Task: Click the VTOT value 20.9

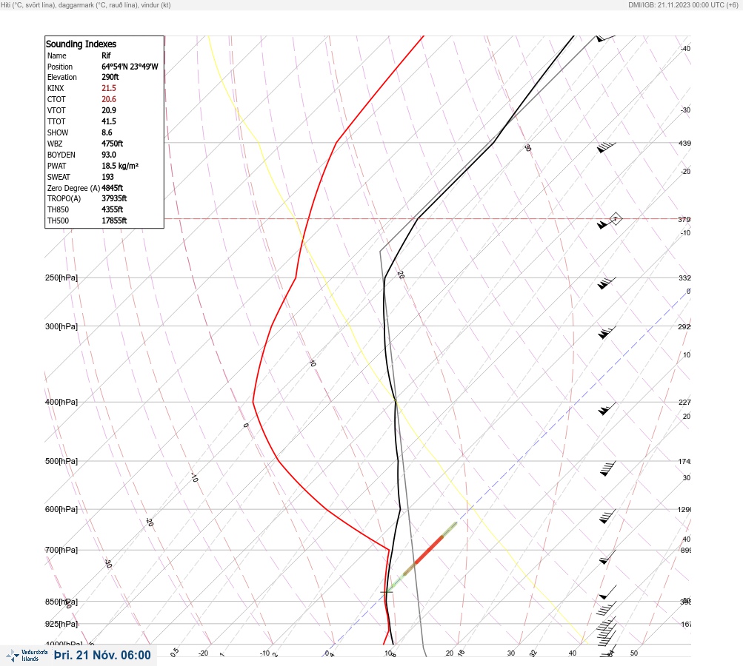Action: click(x=109, y=110)
